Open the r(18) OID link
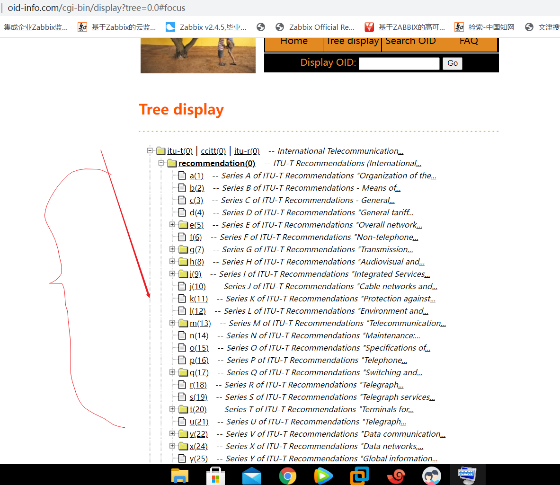Screen dimensions: 560x485 coord(198,385)
